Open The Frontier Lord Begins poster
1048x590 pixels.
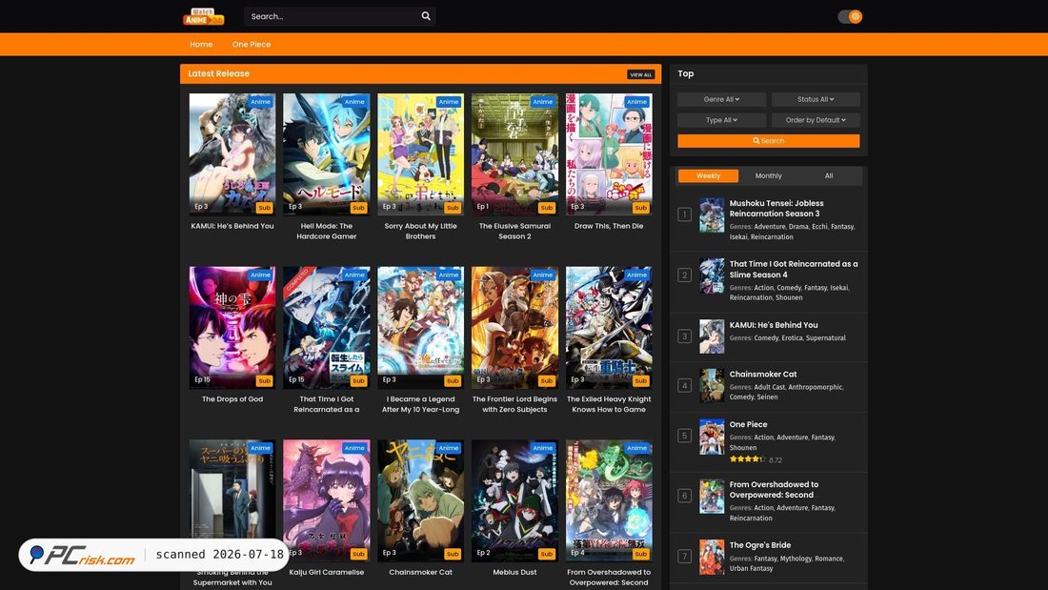point(514,327)
